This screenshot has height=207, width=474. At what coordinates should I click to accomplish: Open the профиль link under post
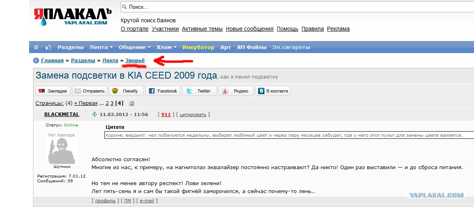coord(105,201)
